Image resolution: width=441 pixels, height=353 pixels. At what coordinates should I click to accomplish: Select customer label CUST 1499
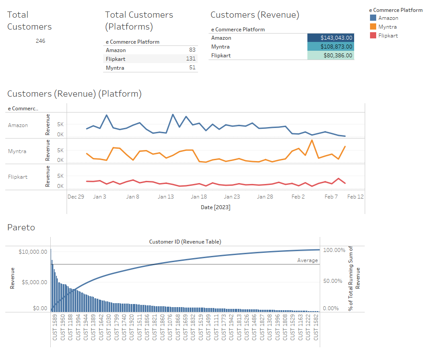(x=209, y=327)
